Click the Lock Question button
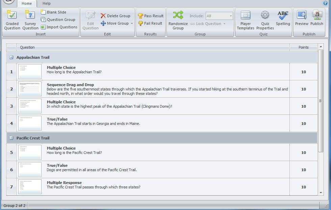This screenshot has height=210, width=331. 206,24
